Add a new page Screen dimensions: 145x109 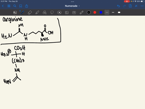tap(130, 6)
